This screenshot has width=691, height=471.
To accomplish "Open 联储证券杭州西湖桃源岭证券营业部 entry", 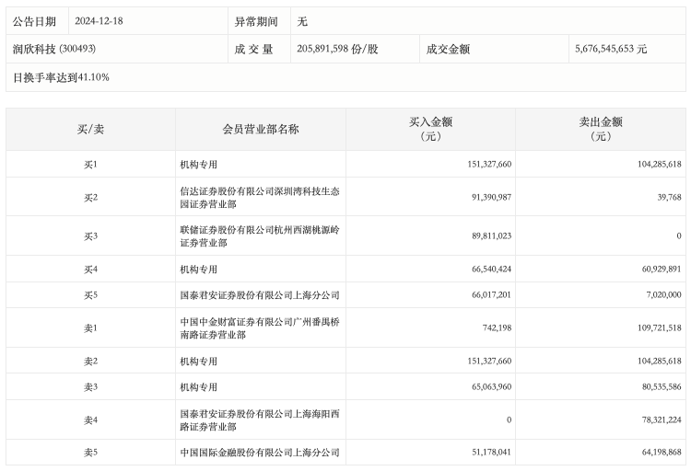I will 260,236.
